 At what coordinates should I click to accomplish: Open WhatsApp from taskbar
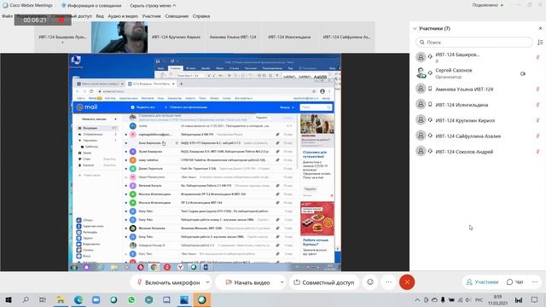pyautogui.click(x=131, y=300)
